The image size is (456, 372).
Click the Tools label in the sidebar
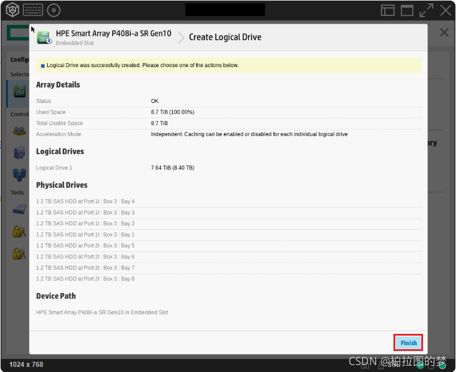pos(17,193)
